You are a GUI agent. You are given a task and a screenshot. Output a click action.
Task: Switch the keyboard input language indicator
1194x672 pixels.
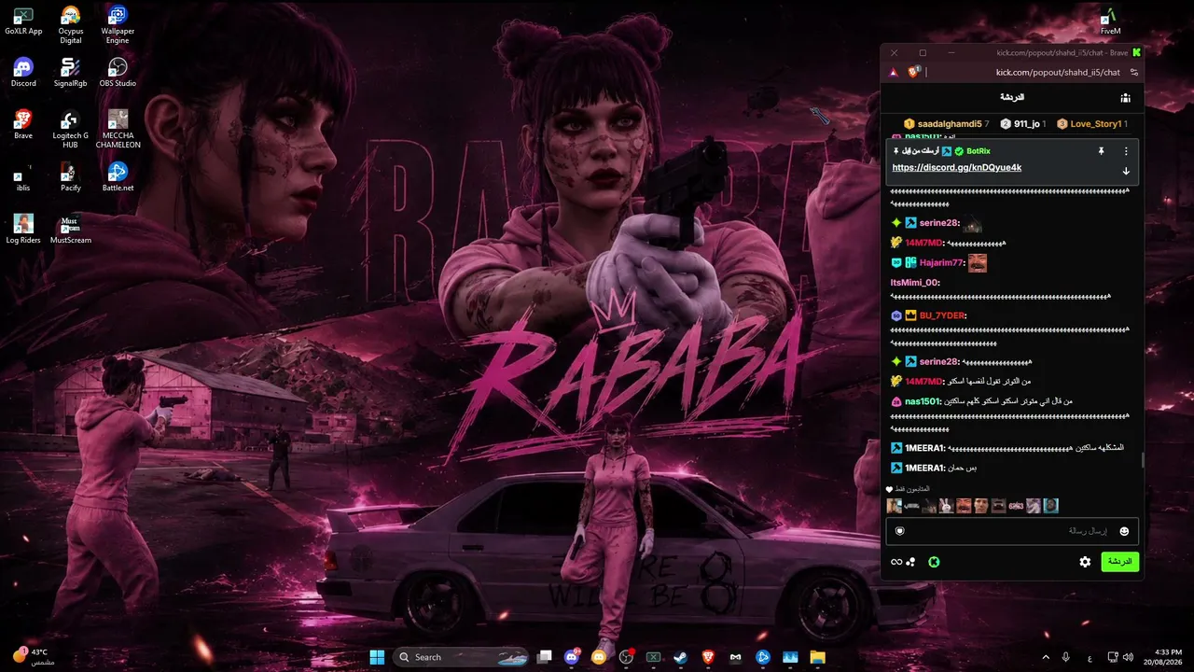coord(1090,657)
